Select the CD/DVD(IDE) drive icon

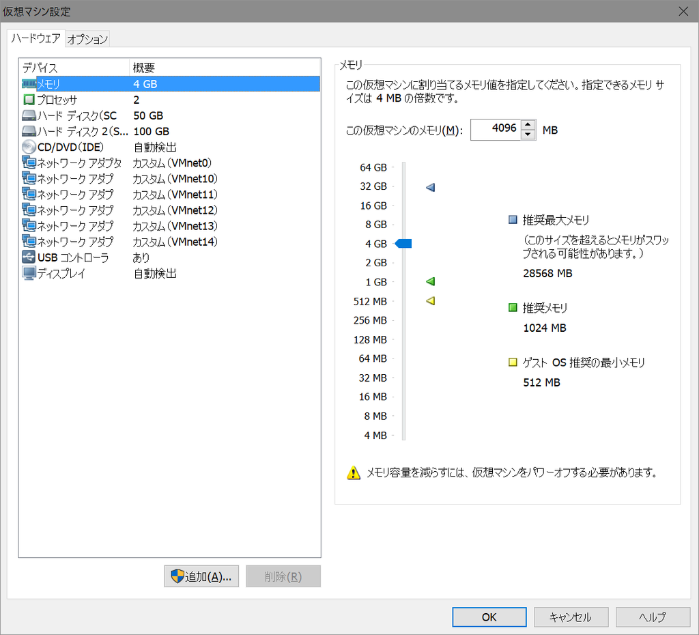tap(29, 147)
